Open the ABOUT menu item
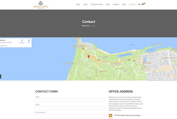Screen dimensions: 177x119 tap(85, 5)
